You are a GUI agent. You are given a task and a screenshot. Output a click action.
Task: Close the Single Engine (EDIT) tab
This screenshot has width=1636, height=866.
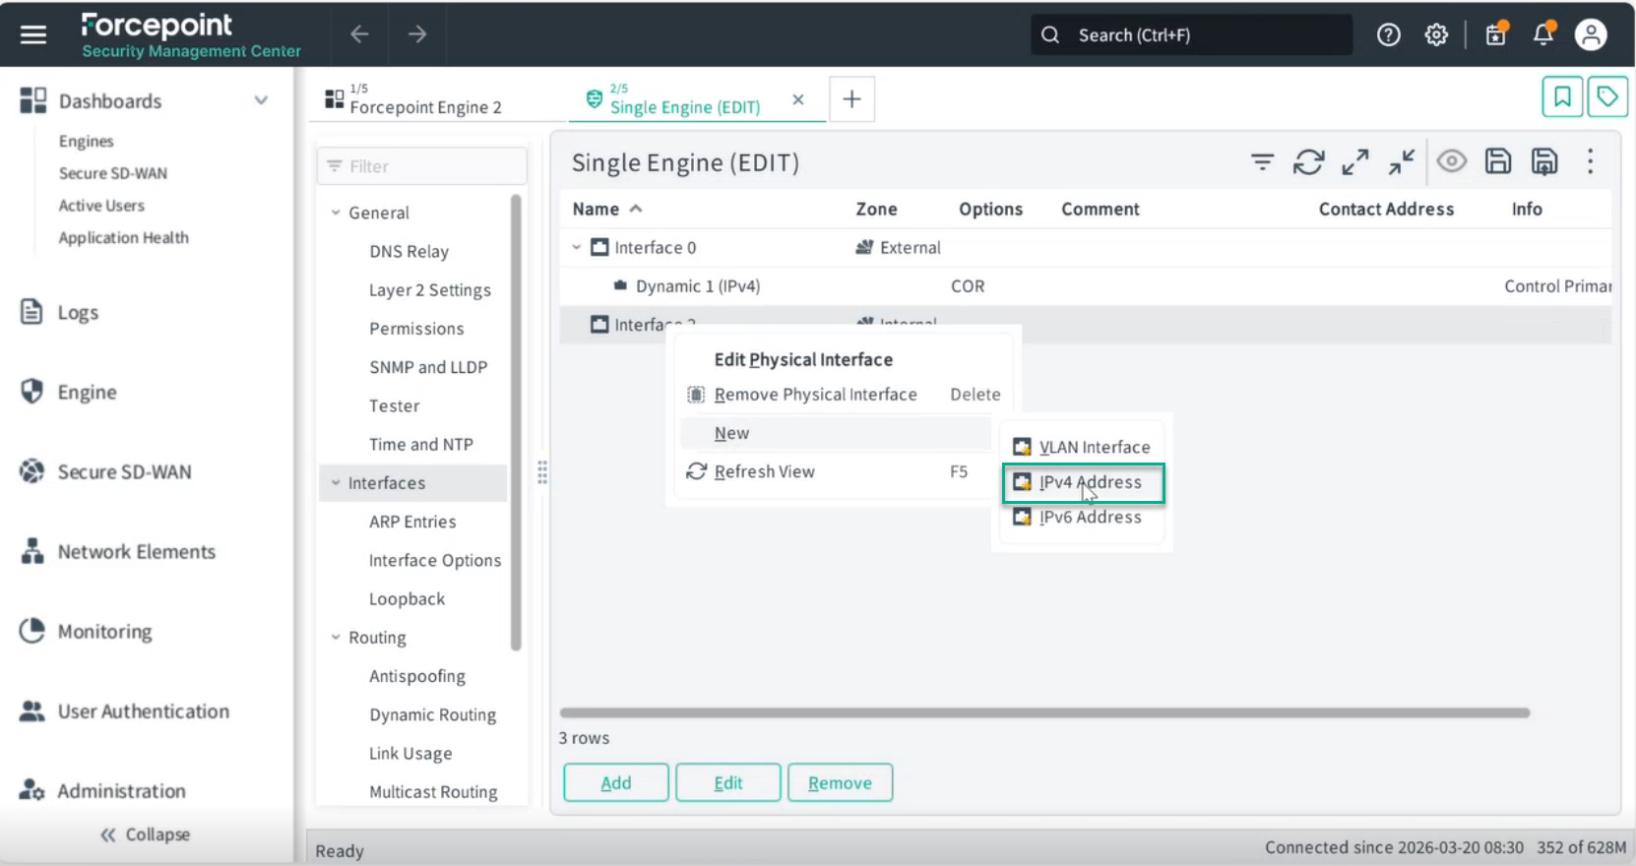(x=798, y=99)
